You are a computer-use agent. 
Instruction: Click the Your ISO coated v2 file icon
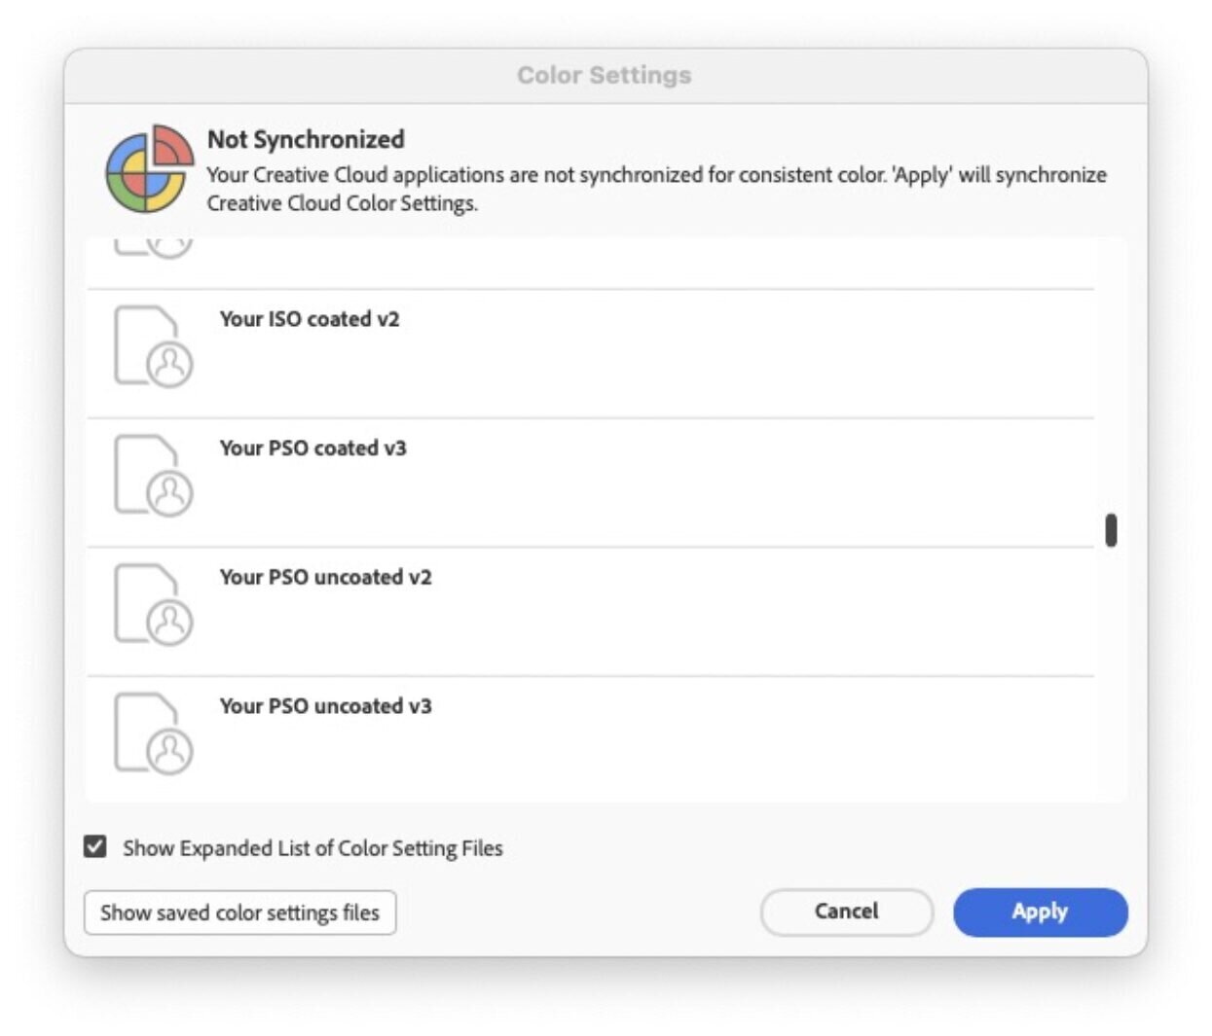click(x=153, y=346)
